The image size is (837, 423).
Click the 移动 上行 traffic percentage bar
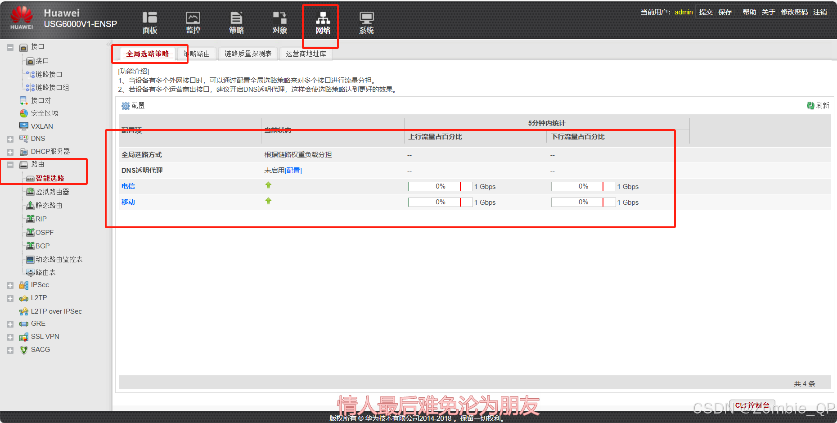pos(440,202)
